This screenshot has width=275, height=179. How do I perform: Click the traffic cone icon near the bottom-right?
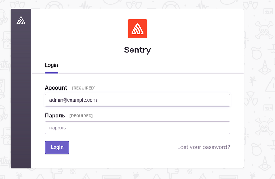(x=265, y=164)
